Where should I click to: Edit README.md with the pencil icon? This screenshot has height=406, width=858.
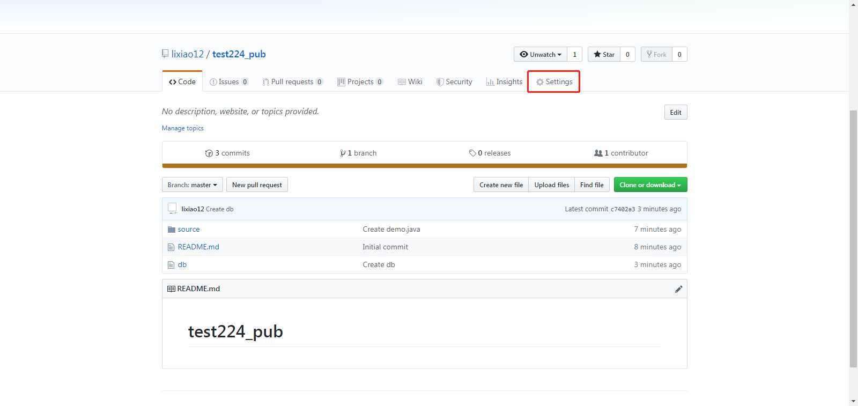click(x=678, y=289)
